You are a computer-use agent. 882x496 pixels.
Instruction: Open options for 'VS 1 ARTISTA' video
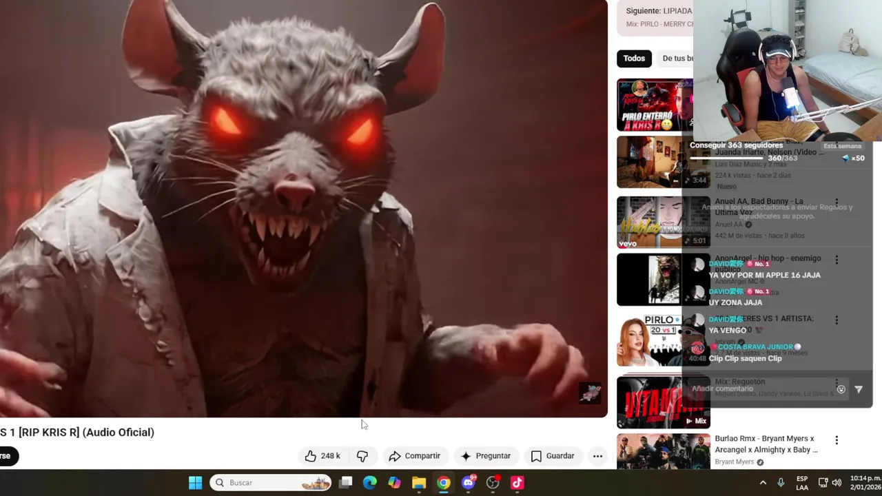coord(837,320)
